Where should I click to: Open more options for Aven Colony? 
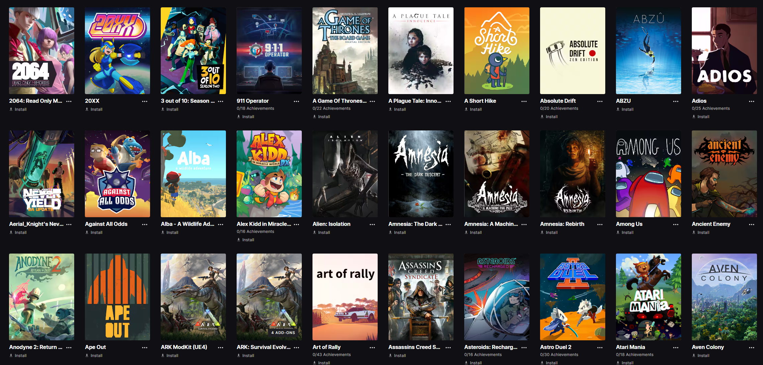pos(752,348)
